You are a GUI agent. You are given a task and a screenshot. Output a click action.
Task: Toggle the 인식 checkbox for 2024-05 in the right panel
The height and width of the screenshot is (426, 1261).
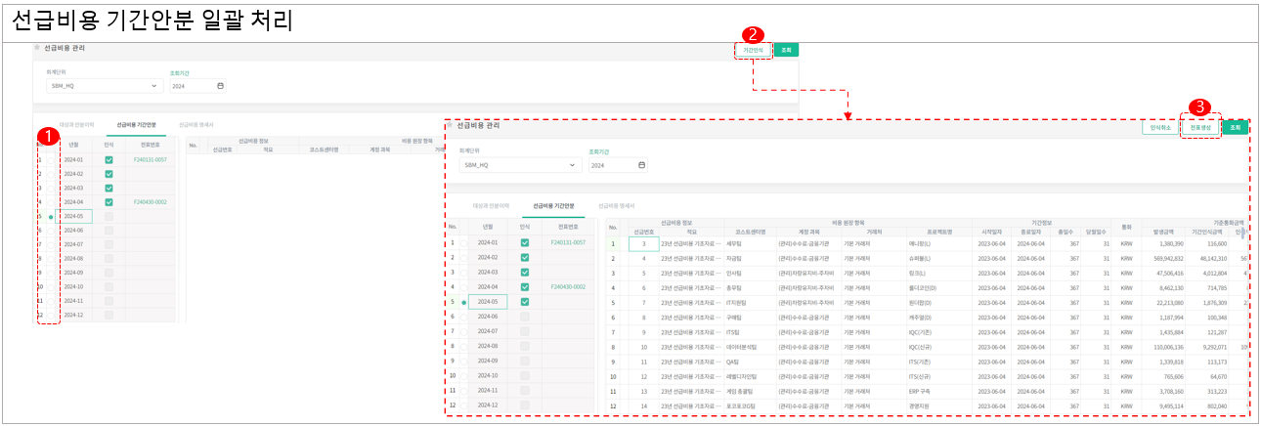pos(525,302)
